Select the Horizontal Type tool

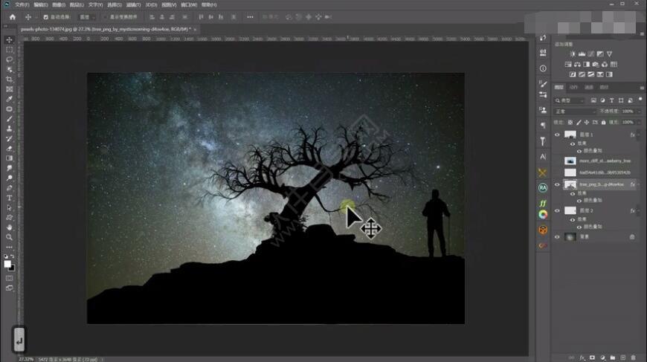pyautogui.click(x=9, y=198)
